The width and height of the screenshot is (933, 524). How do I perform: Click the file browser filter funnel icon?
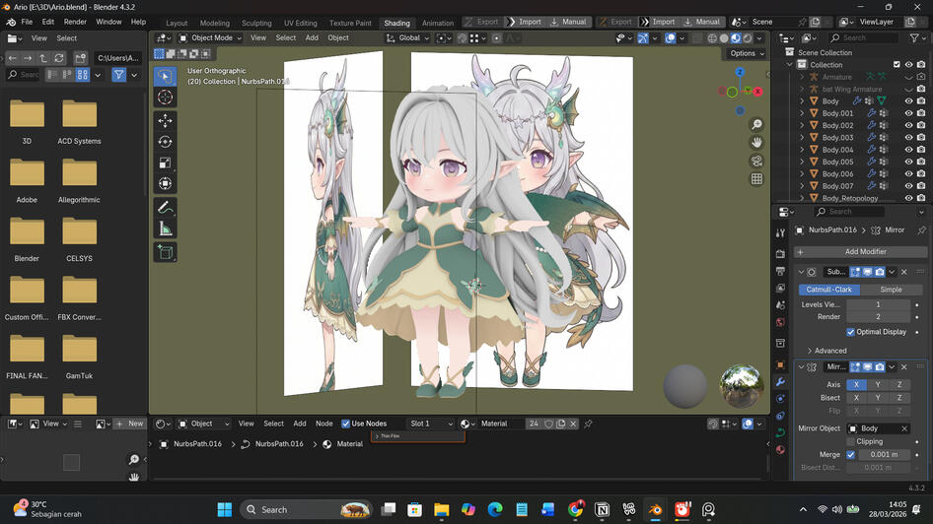(119, 75)
